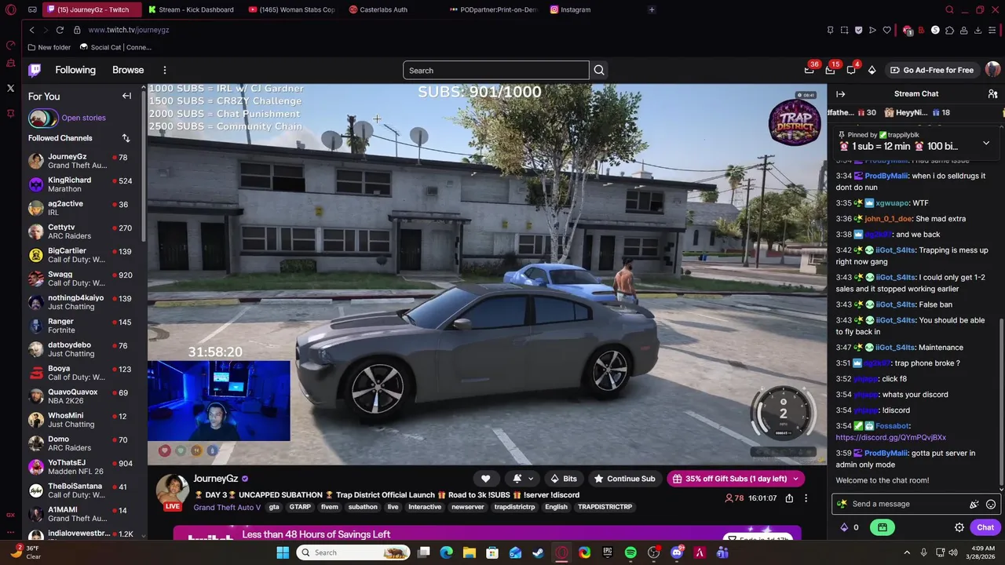Open Discord from the taskbar
Image resolution: width=1005 pixels, height=565 pixels.
tap(677, 552)
